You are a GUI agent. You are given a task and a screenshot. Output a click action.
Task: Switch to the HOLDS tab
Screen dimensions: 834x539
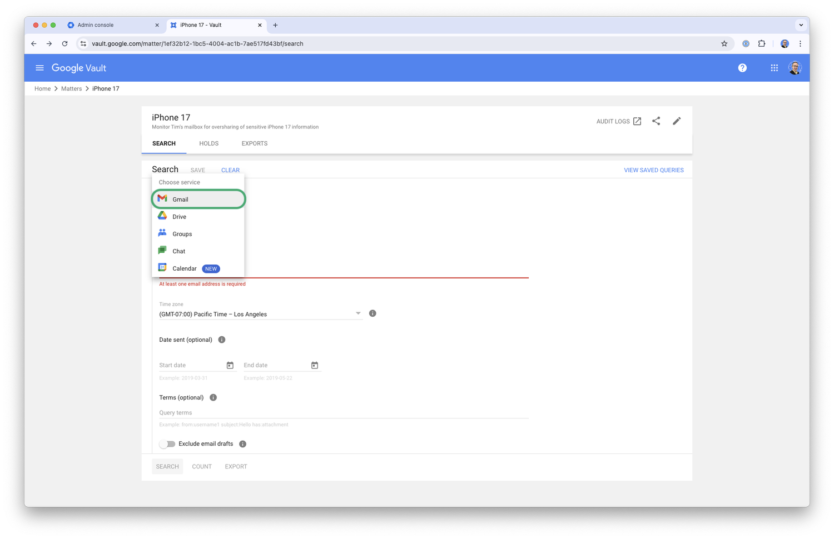pyautogui.click(x=209, y=143)
